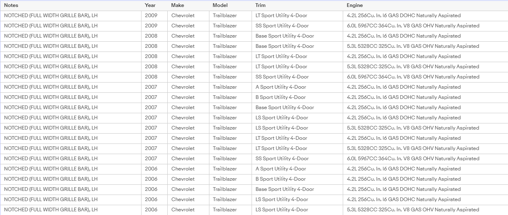Click Trailblazer in the 2007 B trim row
This screenshot has width=508, height=215.
pos(225,97)
